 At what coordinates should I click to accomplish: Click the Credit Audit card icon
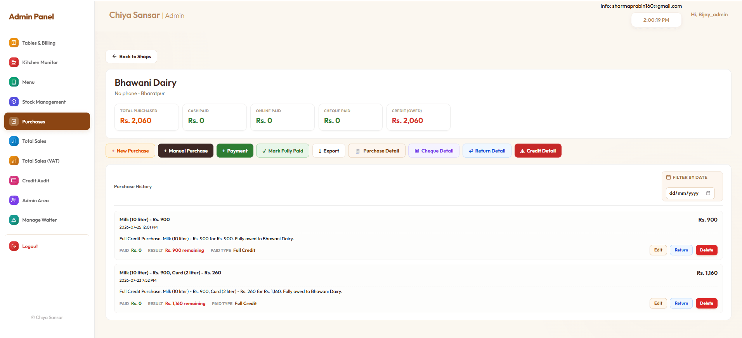pyautogui.click(x=14, y=180)
